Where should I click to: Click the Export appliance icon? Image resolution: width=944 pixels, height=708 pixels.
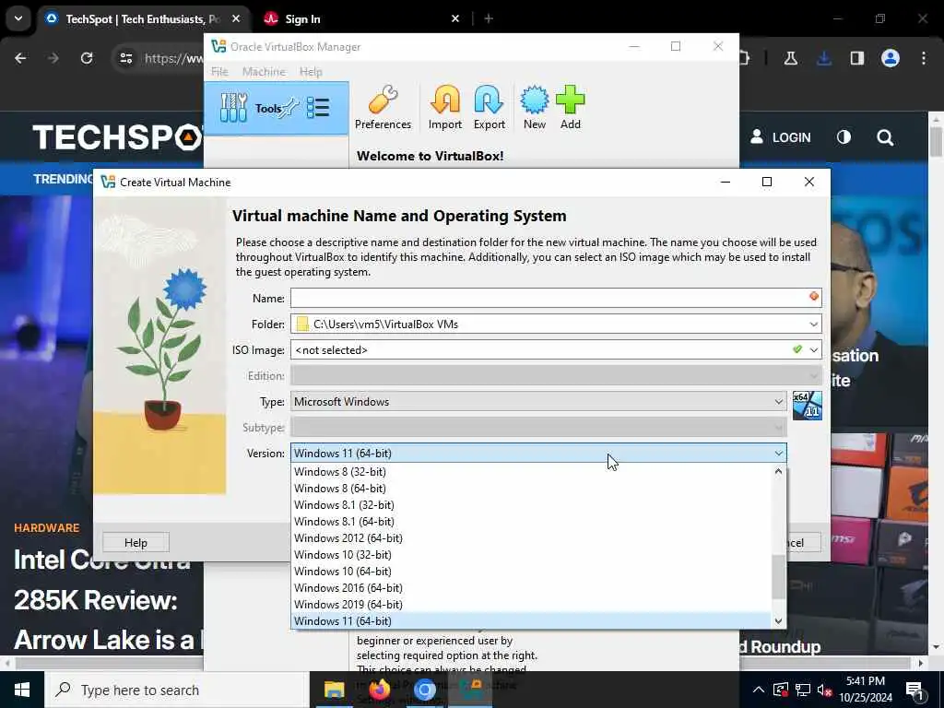489,108
